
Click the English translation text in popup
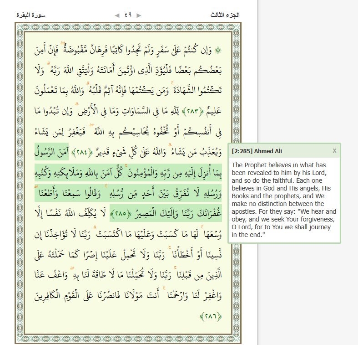tap(284, 200)
